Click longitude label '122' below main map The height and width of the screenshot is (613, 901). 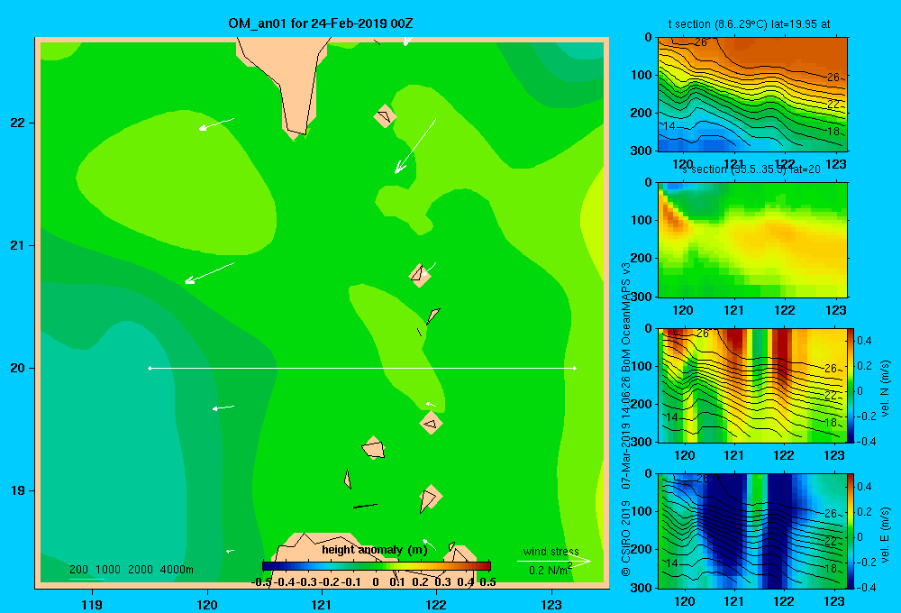coord(436,604)
